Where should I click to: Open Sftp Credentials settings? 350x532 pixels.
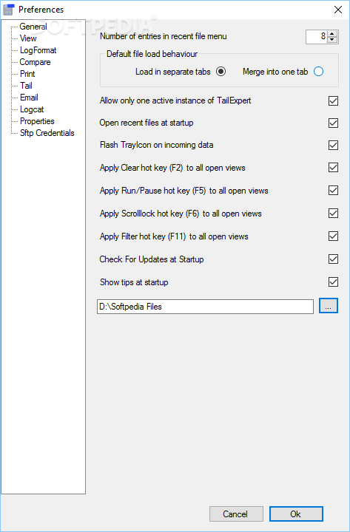point(47,133)
